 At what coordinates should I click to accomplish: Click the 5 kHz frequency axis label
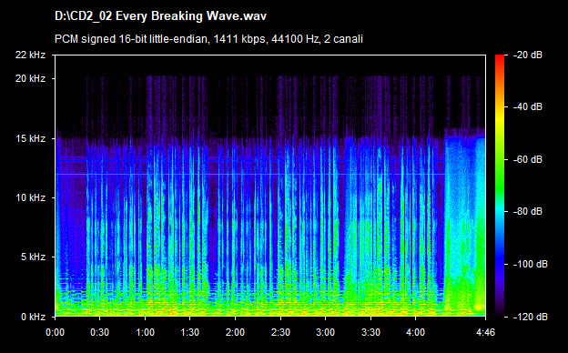pos(33,257)
